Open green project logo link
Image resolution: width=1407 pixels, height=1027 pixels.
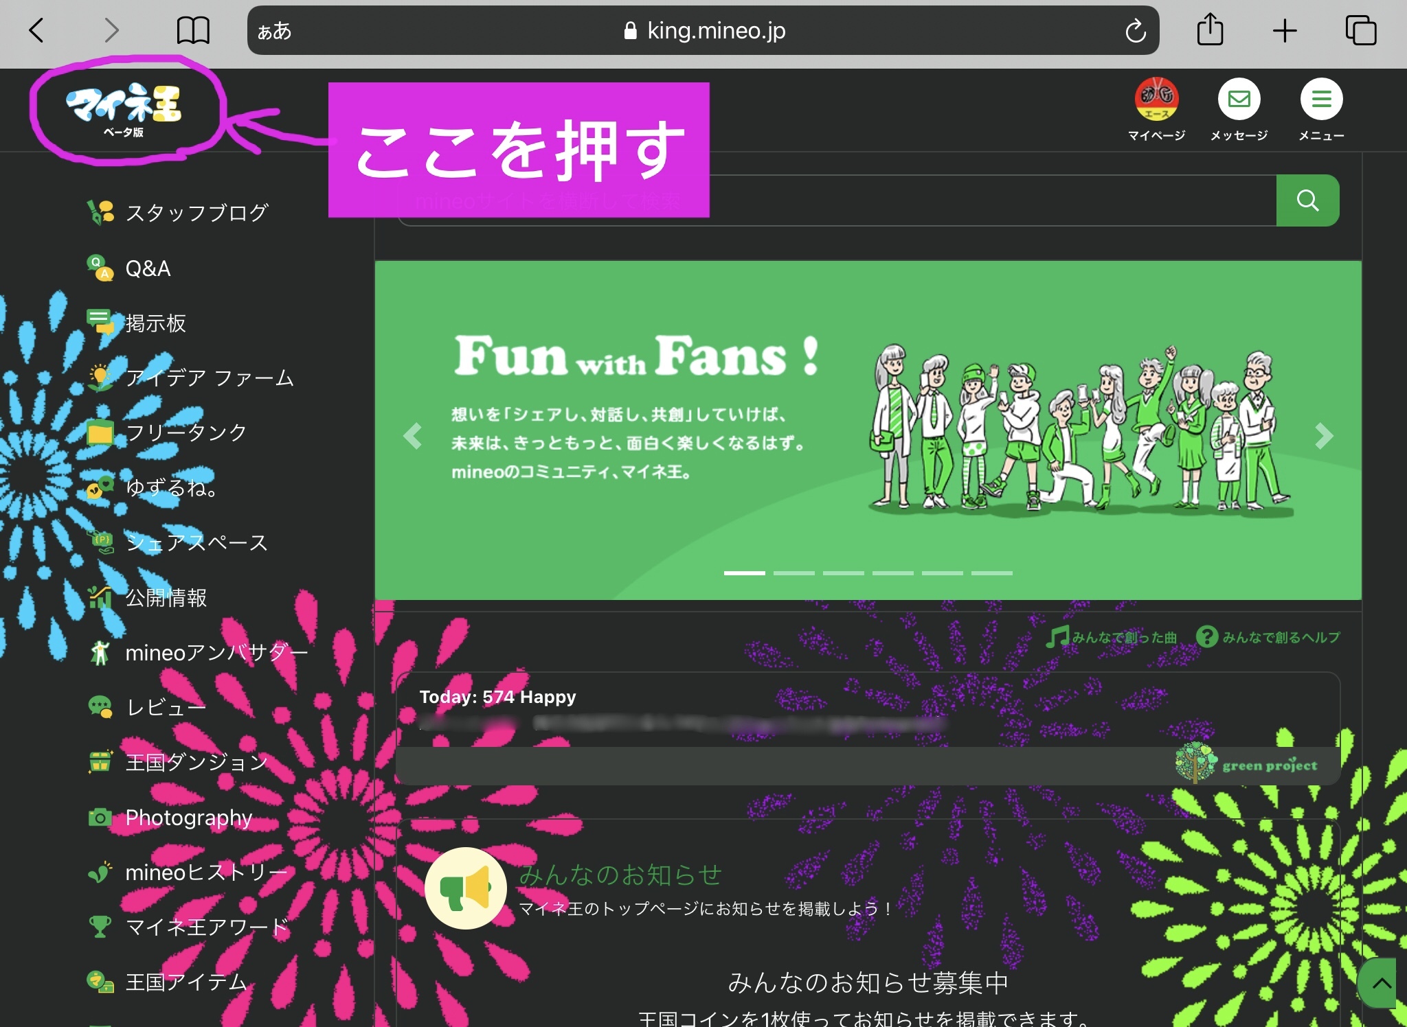[x=1247, y=765]
